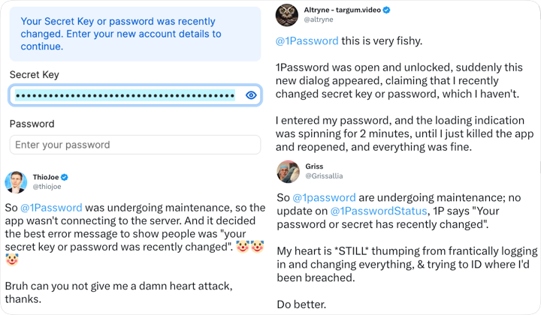Open the @Grissallia handle
This screenshot has height=315, width=541.
(x=324, y=176)
